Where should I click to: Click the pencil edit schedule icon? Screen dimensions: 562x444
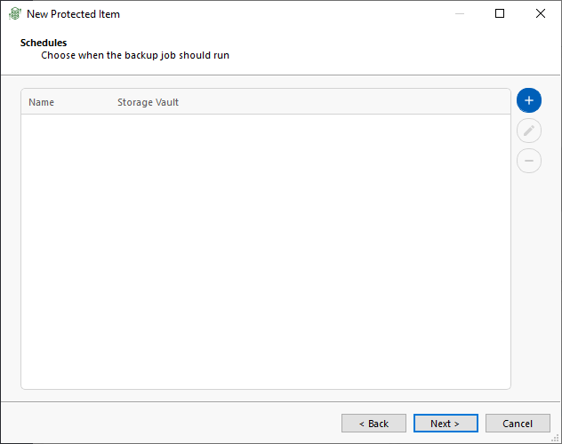(529, 131)
